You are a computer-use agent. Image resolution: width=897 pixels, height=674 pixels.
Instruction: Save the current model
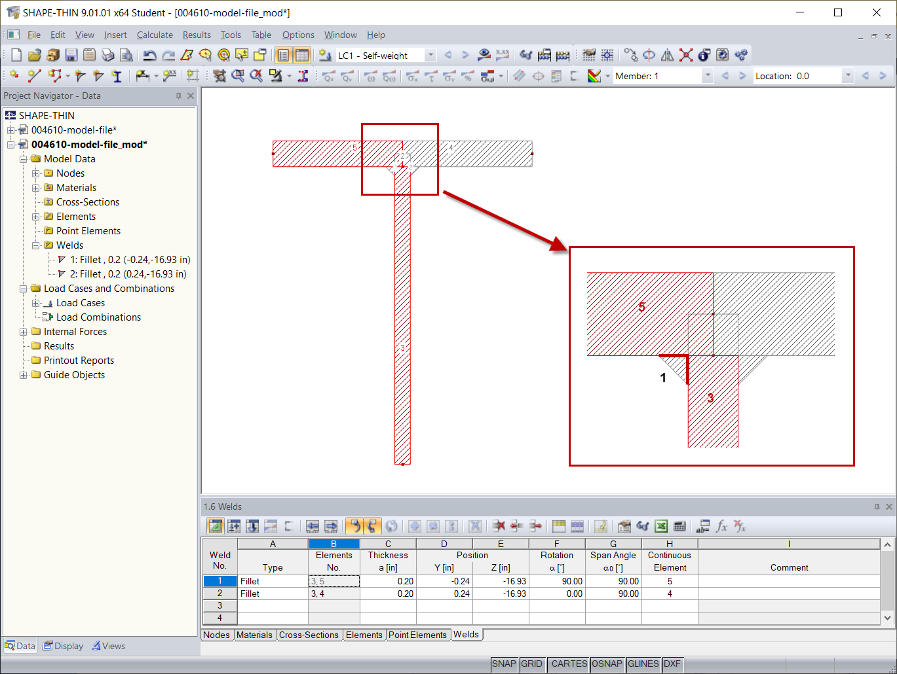[71, 55]
